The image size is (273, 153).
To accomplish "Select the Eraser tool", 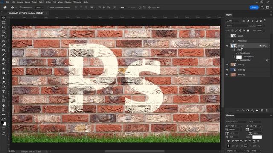I will (x=3, y=68).
